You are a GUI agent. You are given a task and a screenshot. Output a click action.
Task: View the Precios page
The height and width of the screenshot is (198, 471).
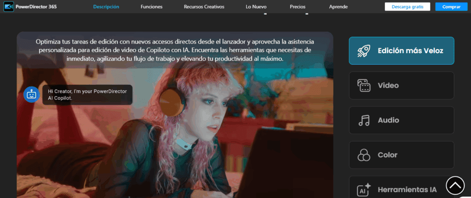coord(298,6)
